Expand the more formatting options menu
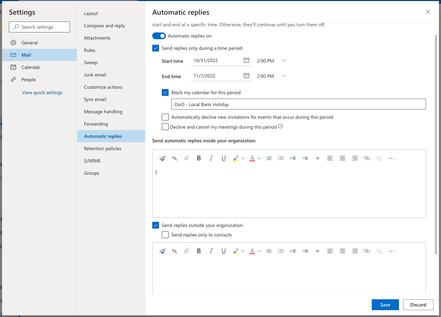 pos(392,158)
